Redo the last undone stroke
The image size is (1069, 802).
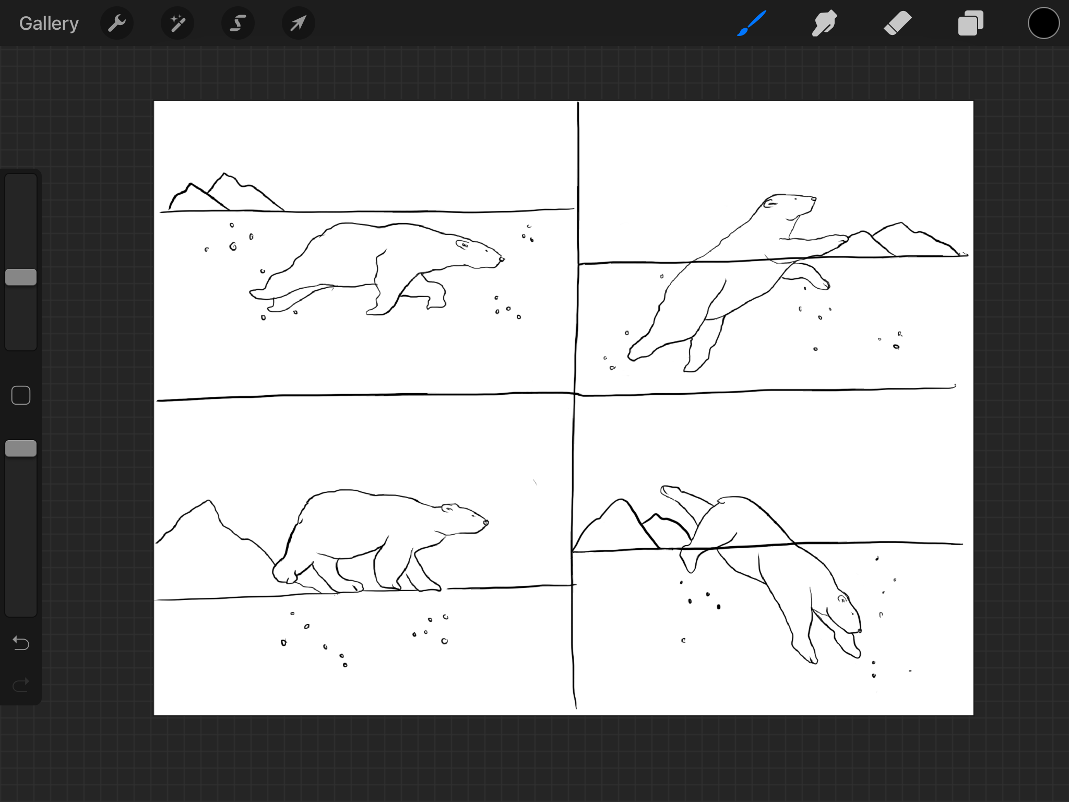point(21,685)
